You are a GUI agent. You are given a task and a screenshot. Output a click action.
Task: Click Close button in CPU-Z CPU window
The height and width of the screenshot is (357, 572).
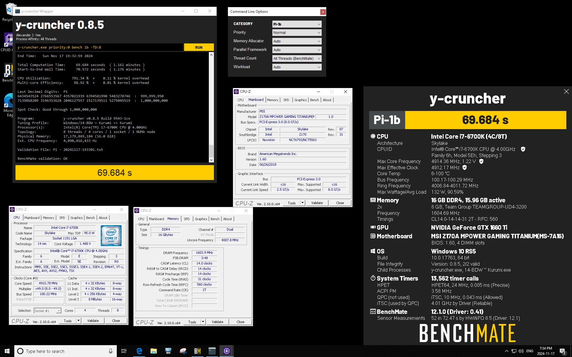tap(116, 320)
